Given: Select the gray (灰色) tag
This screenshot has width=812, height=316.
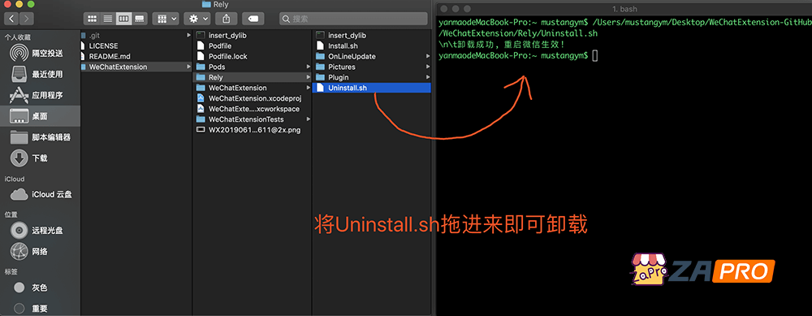Looking at the screenshot, I should [40, 288].
